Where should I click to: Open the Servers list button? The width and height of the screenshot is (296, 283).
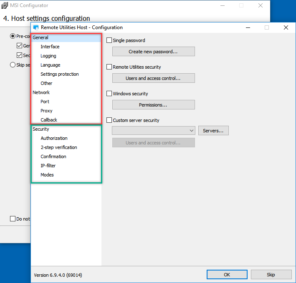(x=213, y=131)
